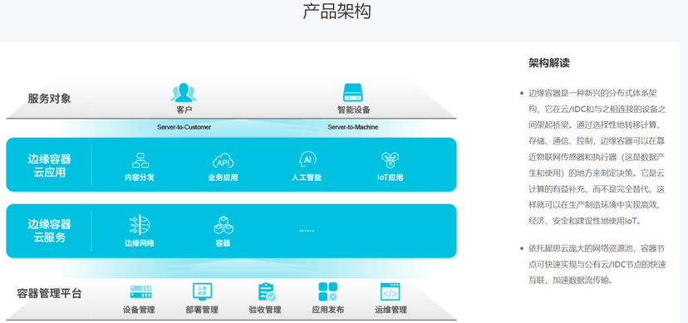Click the 服务对象 heading label
688x323 pixels.
click(x=49, y=99)
